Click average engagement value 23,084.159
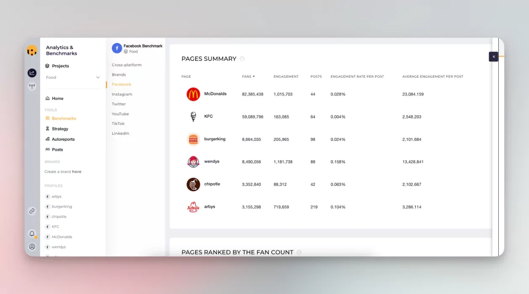The width and height of the screenshot is (529, 294). (x=413, y=94)
